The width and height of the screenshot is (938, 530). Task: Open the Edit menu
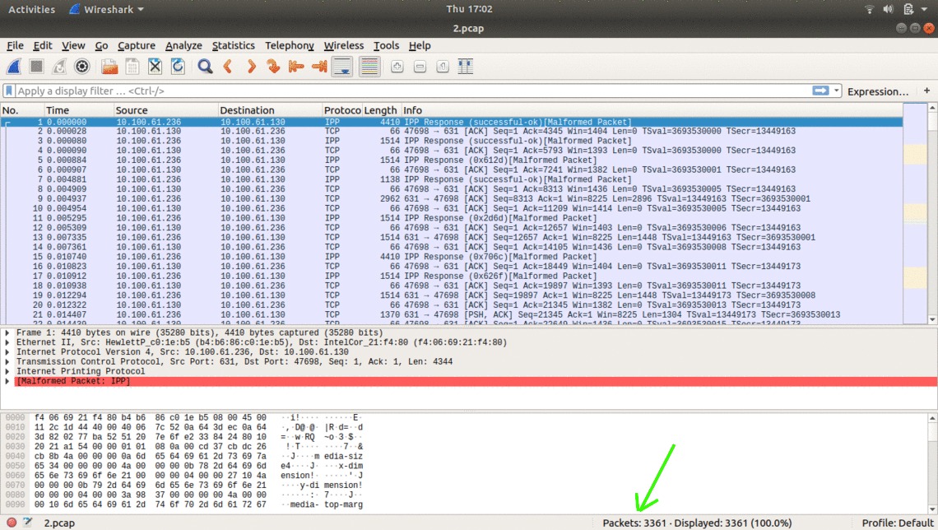(43, 45)
